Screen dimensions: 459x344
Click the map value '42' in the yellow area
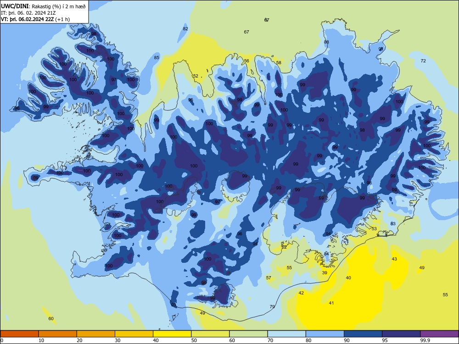click(x=301, y=293)
